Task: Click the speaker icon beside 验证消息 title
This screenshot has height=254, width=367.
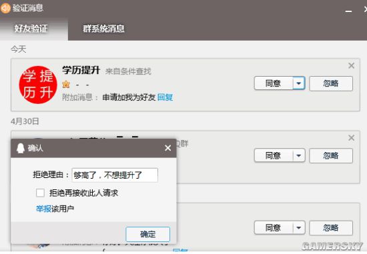Action: click(x=5, y=8)
